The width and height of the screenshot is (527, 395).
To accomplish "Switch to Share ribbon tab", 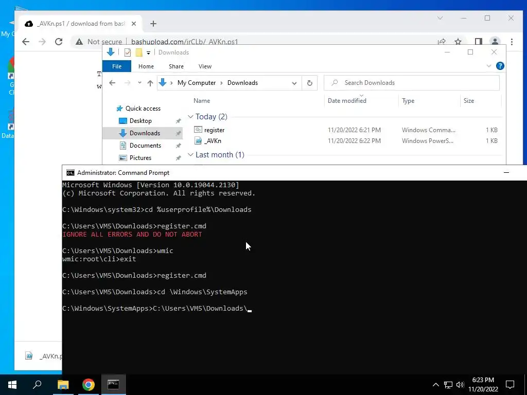I will click(x=176, y=66).
